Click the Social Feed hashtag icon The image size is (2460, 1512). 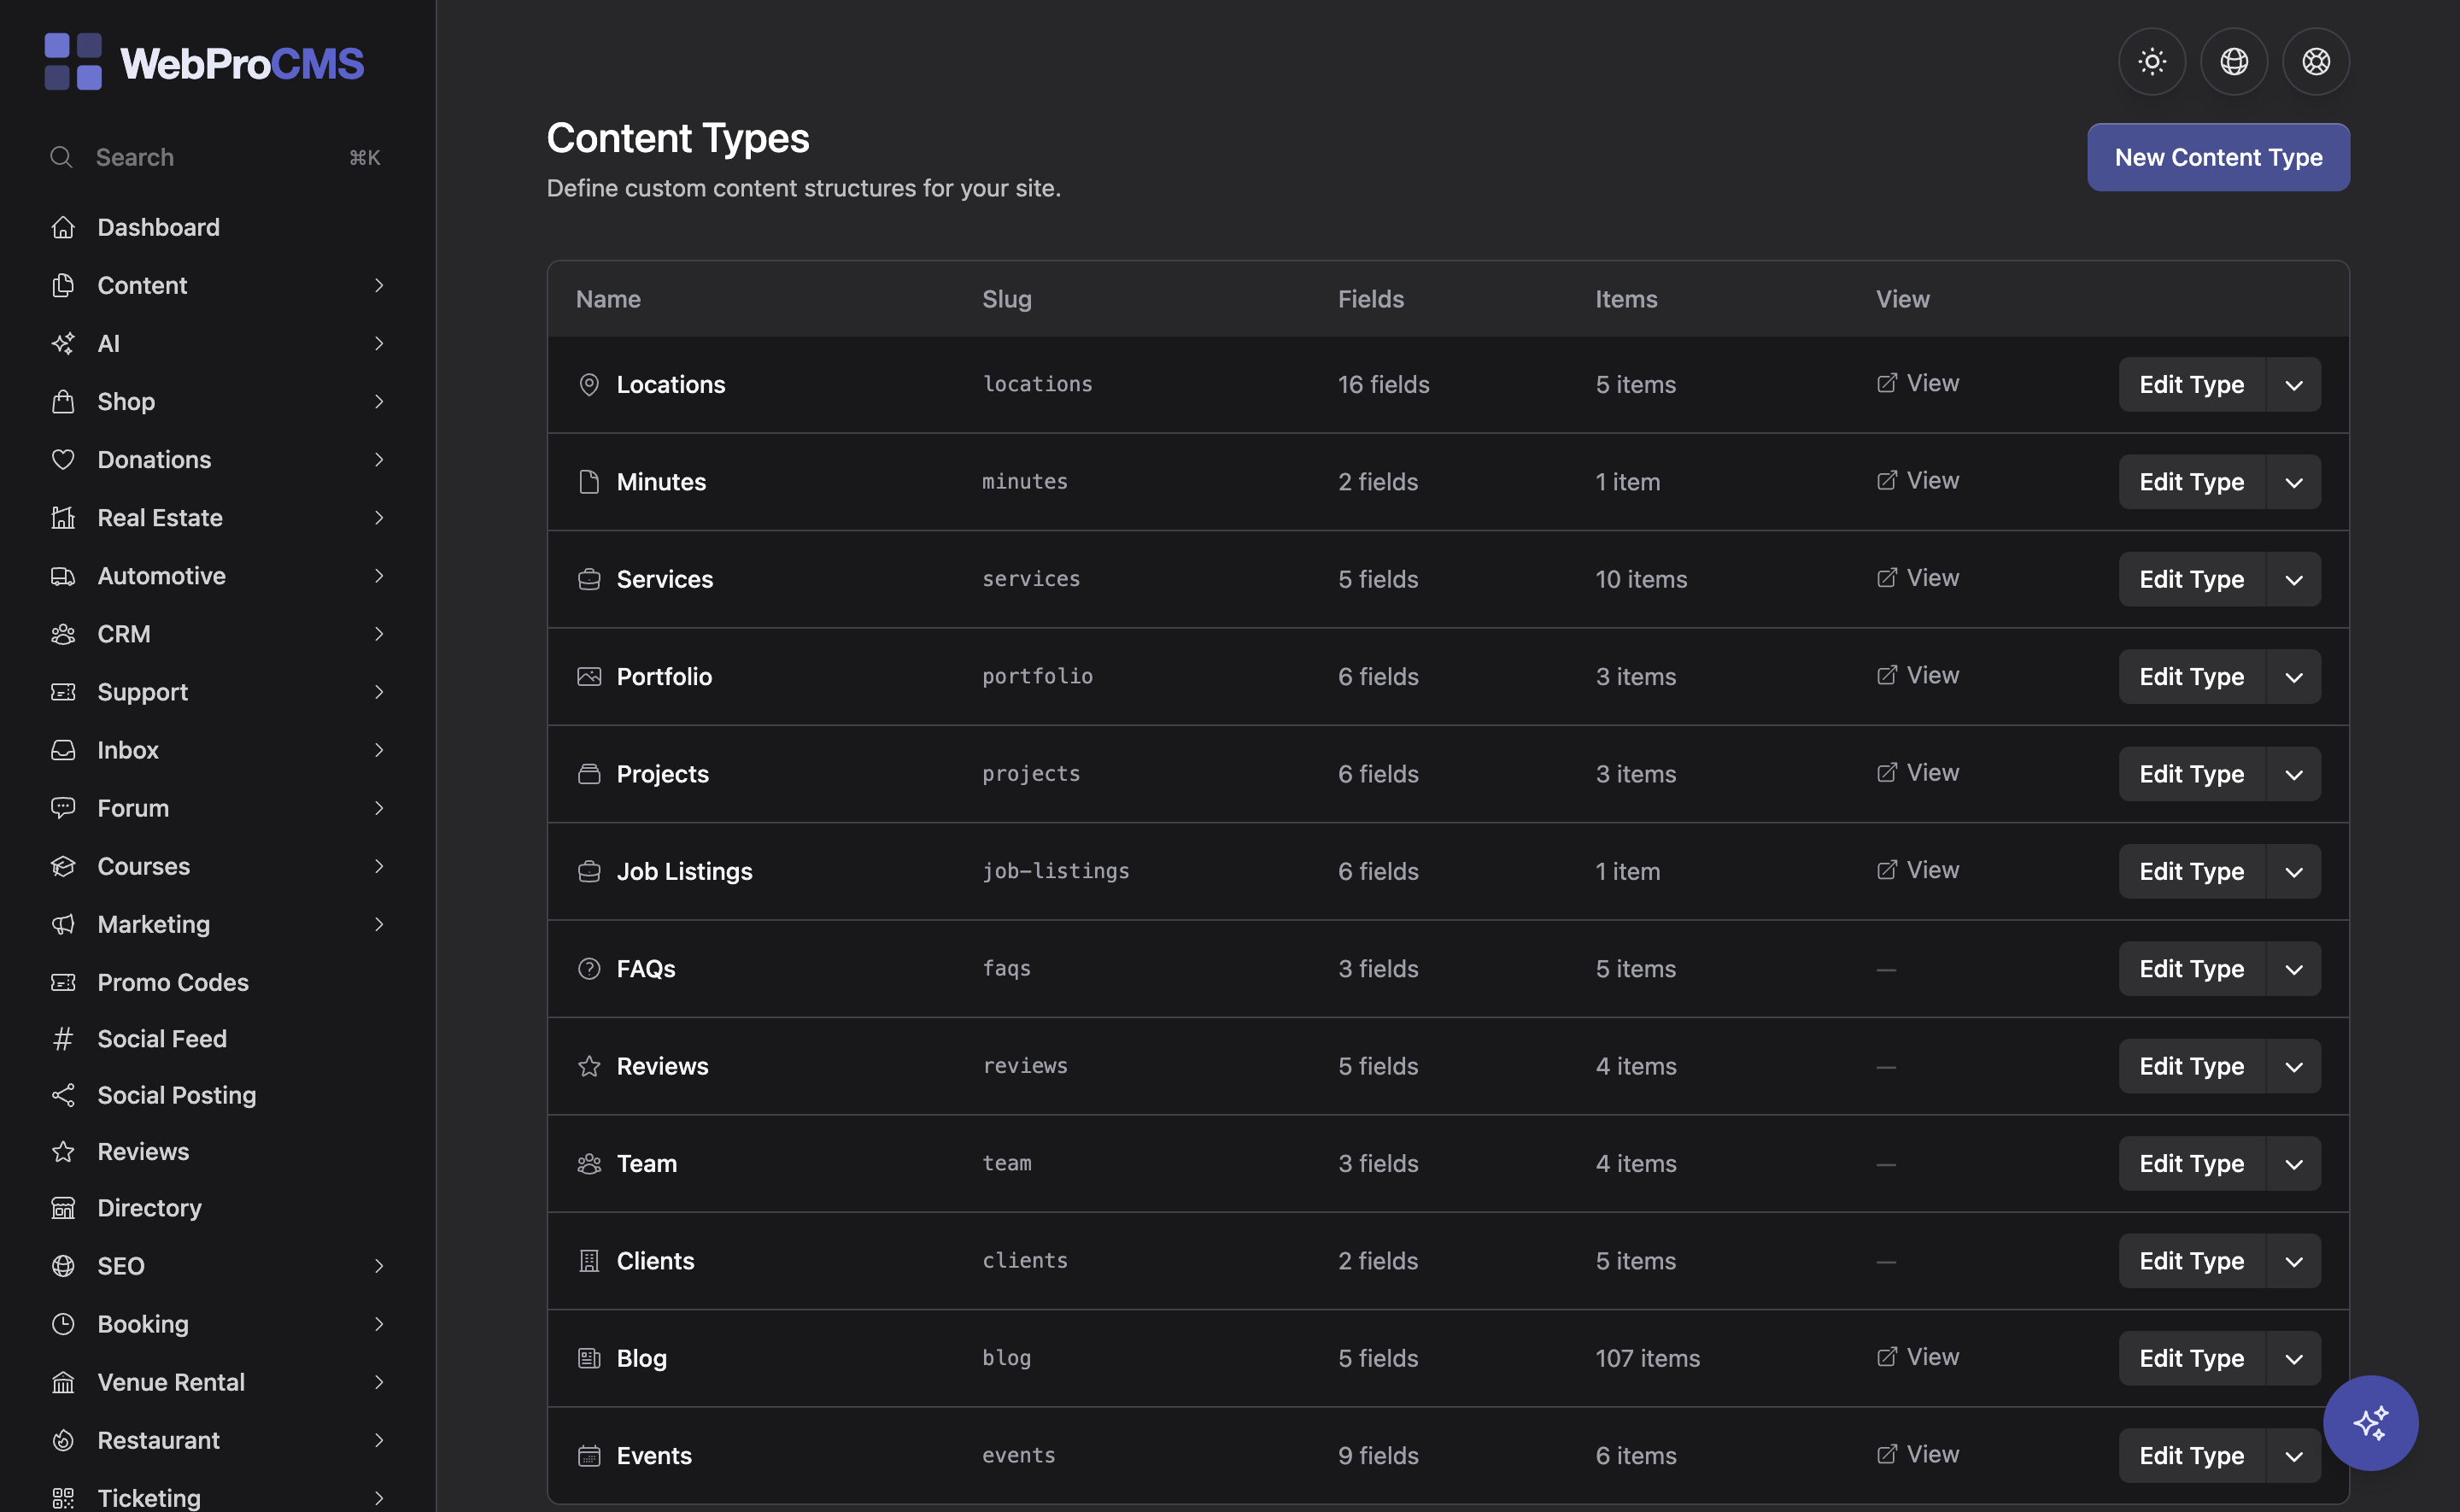(63, 1038)
